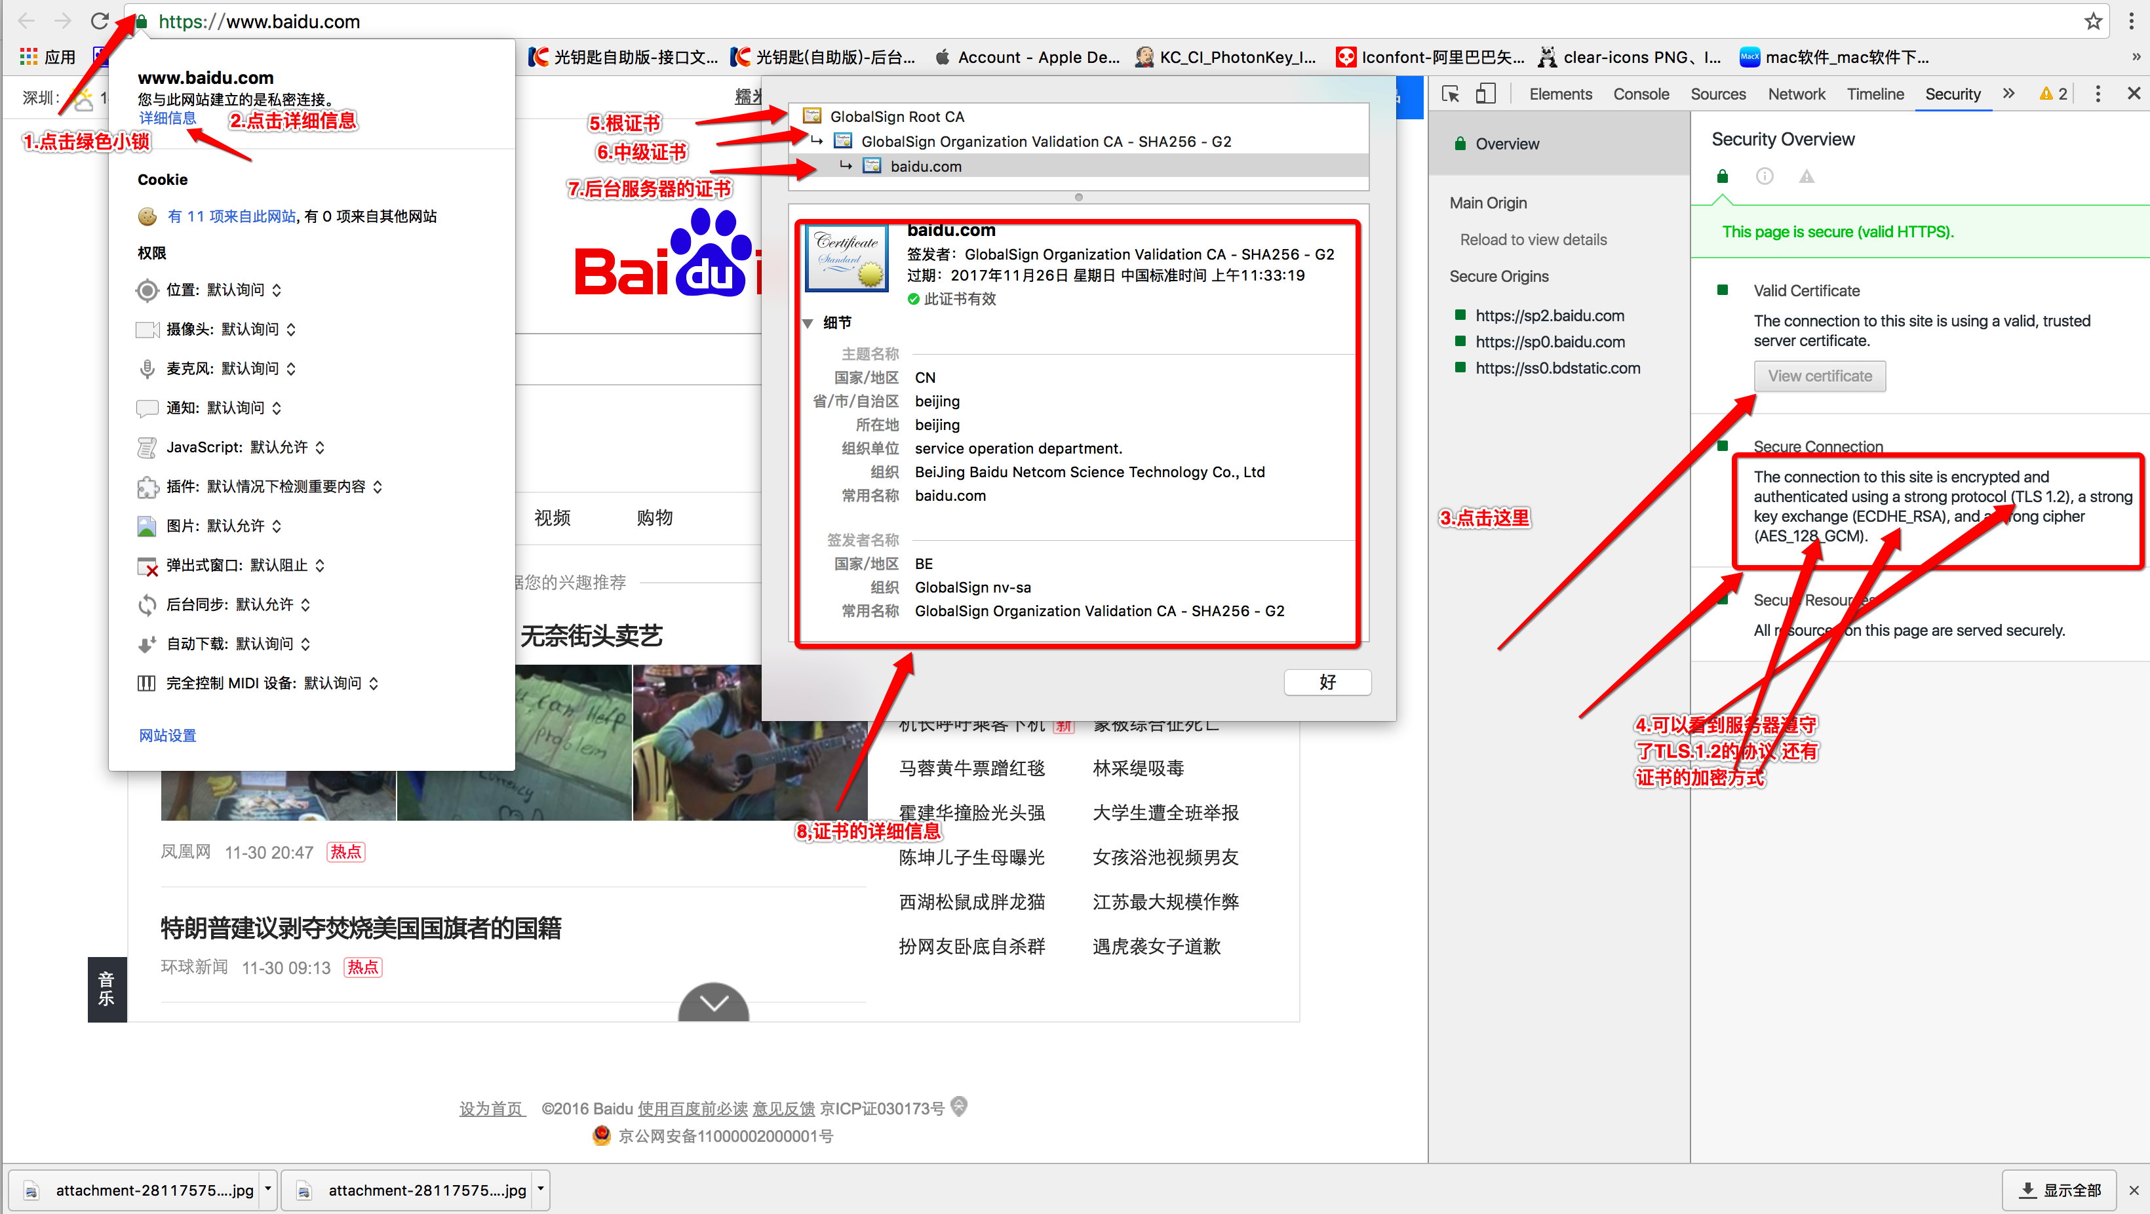Open the DevTools three-dot customize menu

[2098, 94]
